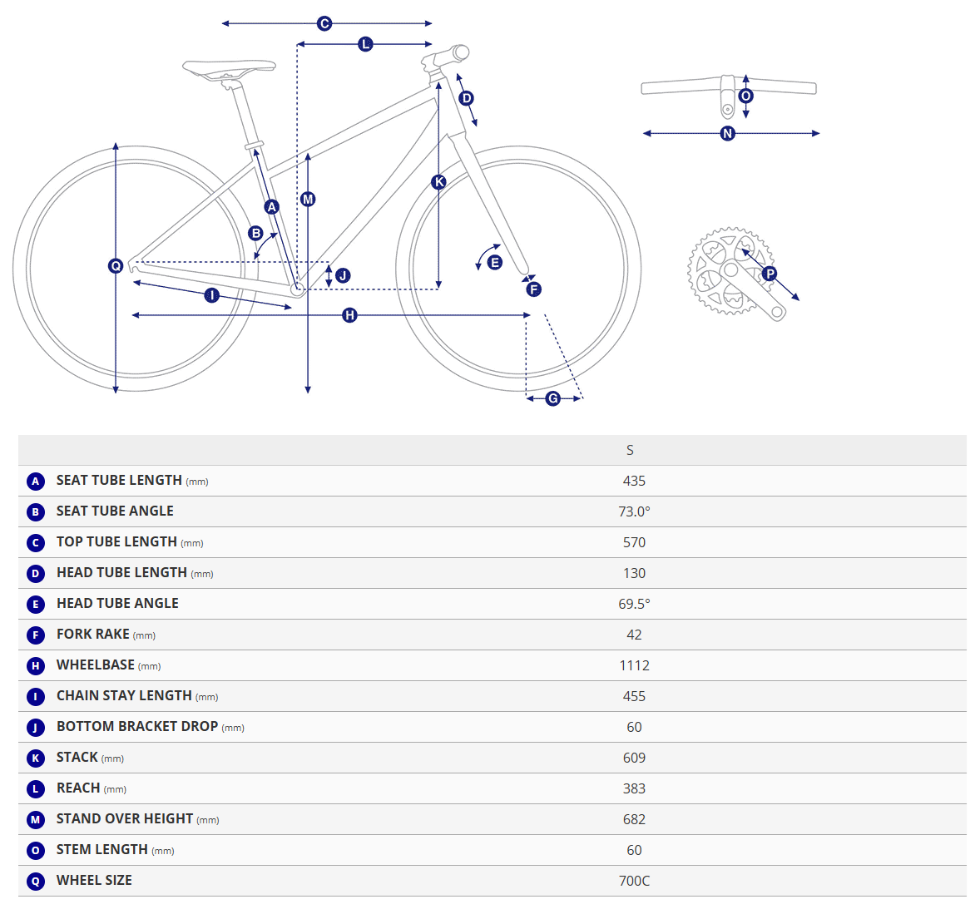Click the STEM LENGTH row label
This screenshot has width=980, height=914.
point(102,850)
